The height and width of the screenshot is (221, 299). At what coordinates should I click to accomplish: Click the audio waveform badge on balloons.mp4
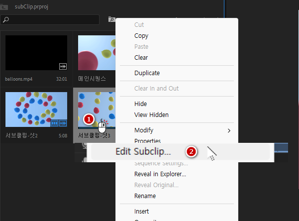63,66
